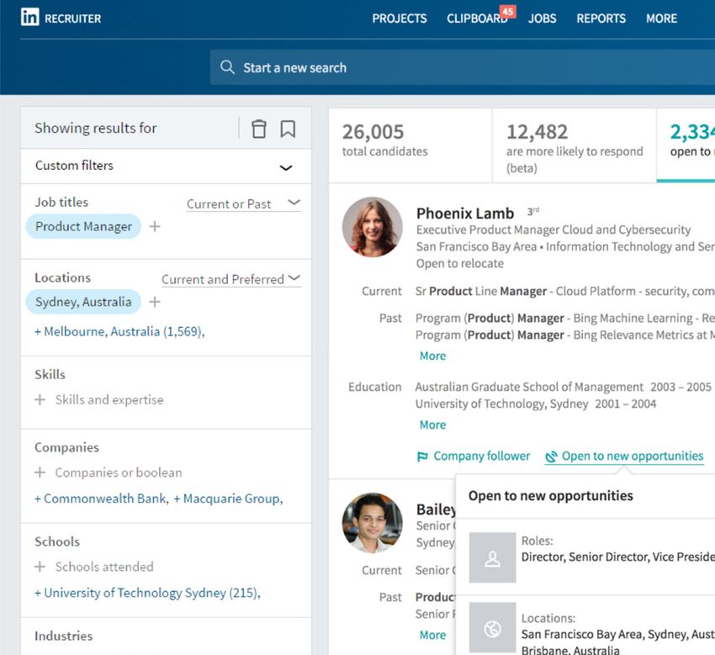
Task: Click the search magnifier icon
Action: point(227,67)
